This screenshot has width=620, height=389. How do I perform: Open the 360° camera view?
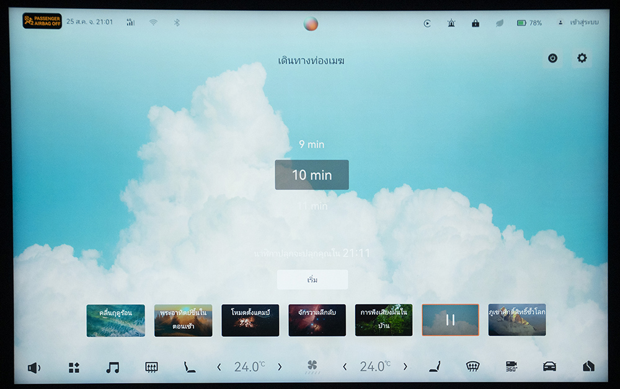tap(511, 367)
